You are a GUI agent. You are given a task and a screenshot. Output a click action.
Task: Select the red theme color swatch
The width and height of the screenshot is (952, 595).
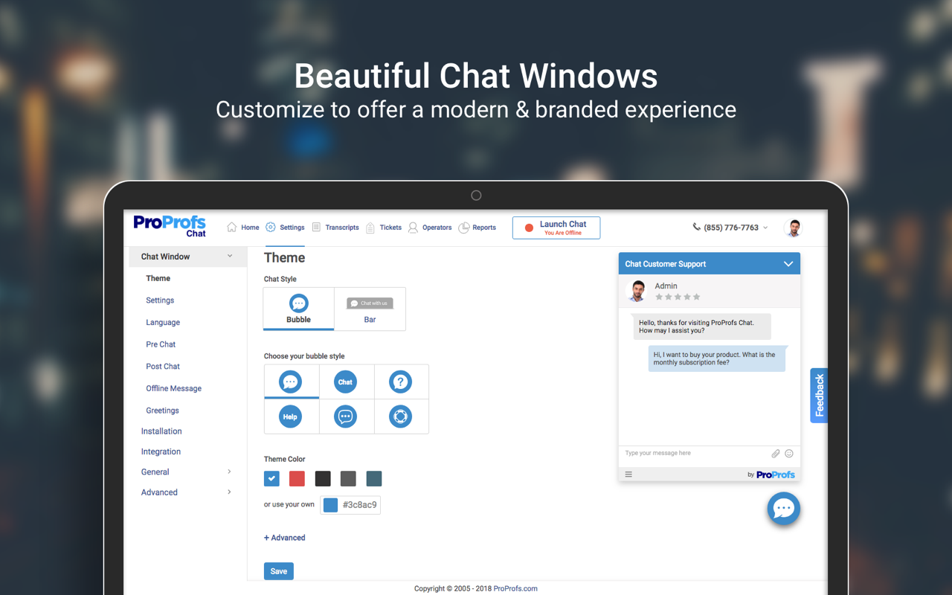297,479
